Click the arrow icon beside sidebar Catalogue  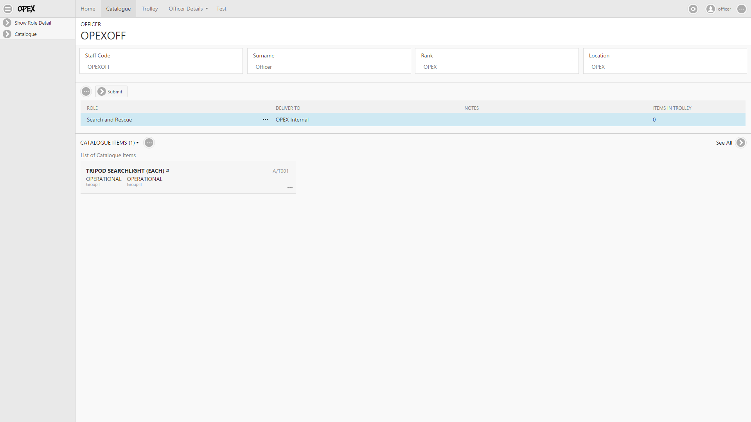click(7, 34)
